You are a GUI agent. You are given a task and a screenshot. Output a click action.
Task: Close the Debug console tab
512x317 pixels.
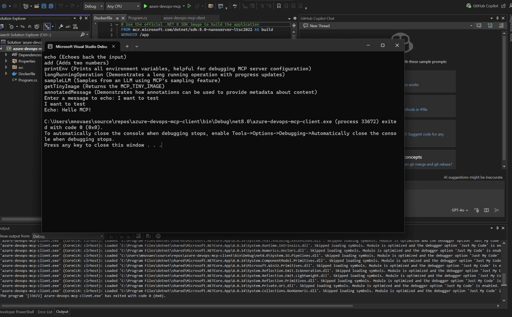tap(114, 46)
